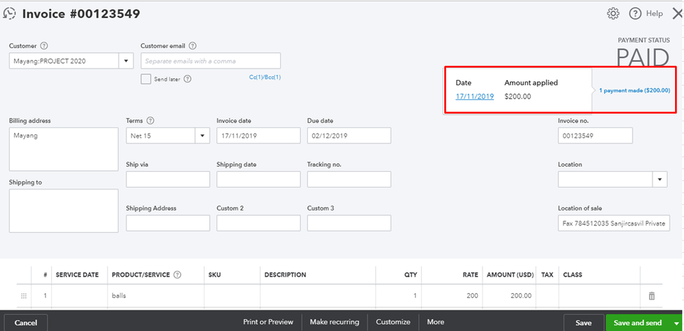Click the Custom 2 input field
Image resolution: width=684 pixels, height=331 pixels.
[258, 223]
